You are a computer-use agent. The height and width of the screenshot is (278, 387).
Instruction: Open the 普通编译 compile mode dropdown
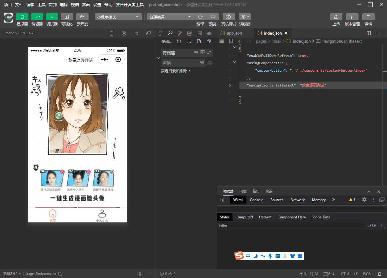[x=170, y=17]
